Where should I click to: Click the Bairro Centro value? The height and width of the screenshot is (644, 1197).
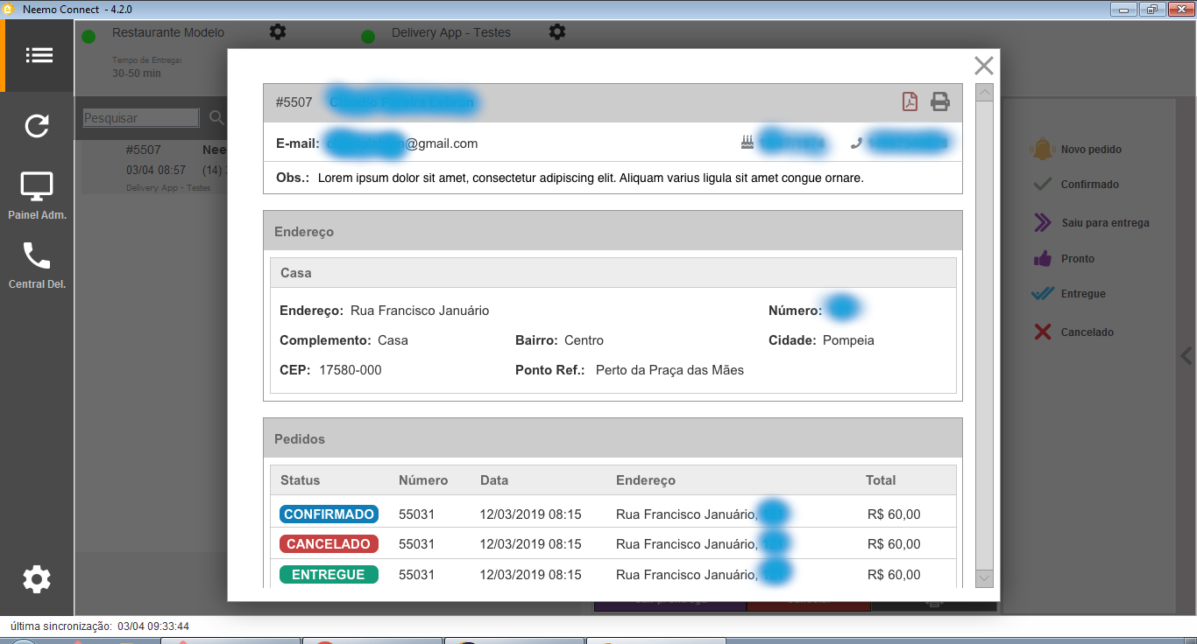click(584, 340)
